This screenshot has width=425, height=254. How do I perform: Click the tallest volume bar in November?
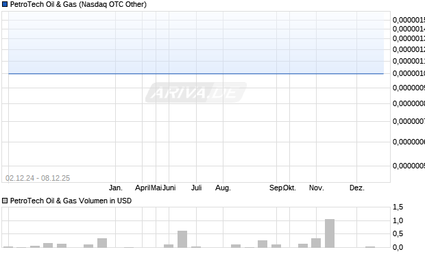click(330, 233)
